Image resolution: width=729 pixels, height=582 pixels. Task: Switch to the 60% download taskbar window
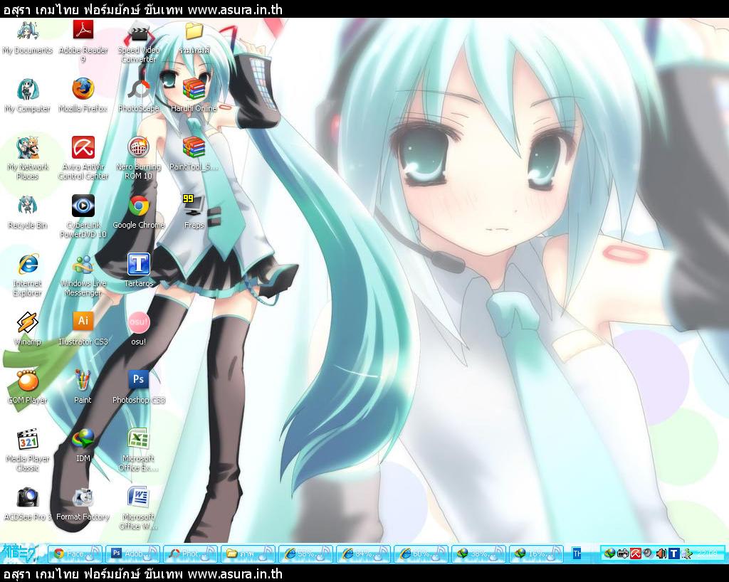tap(421, 554)
